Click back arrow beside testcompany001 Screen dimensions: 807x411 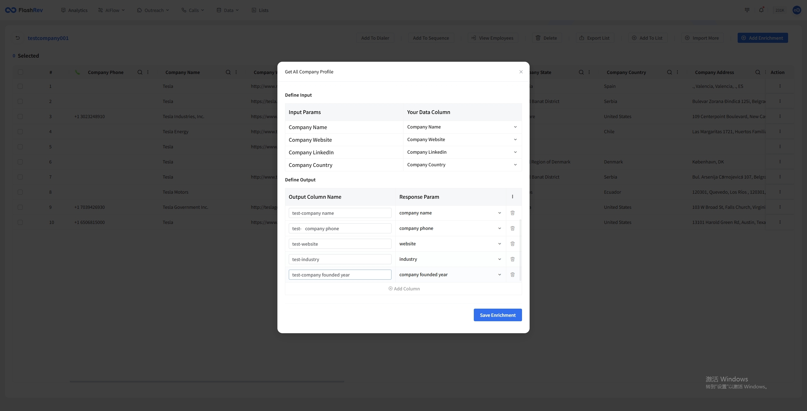point(18,38)
